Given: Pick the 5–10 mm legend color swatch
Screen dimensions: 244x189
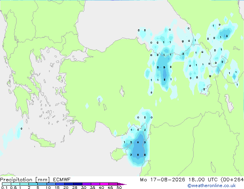Looking at the screenshot, I should coord(42,184).
